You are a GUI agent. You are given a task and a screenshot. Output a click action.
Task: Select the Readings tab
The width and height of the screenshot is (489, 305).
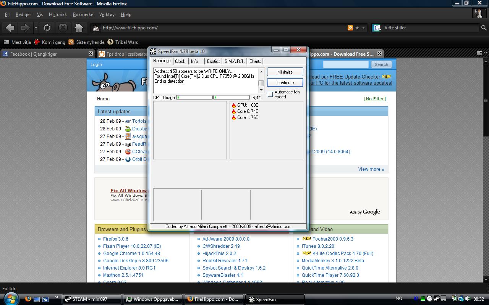(x=162, y=61)
